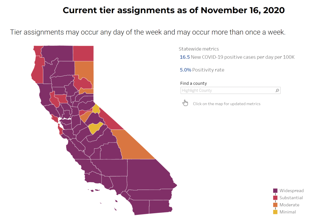Select the yellow Minimal legend swatch
This screenshot has width=328, height=220.
[x=275, y=212]
